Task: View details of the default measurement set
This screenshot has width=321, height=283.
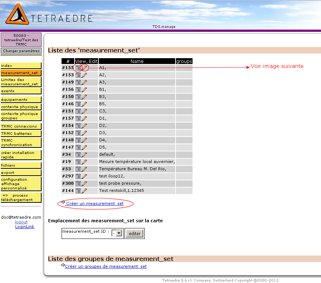Action: 78,154
